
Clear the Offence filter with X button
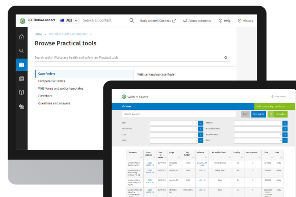285,123
